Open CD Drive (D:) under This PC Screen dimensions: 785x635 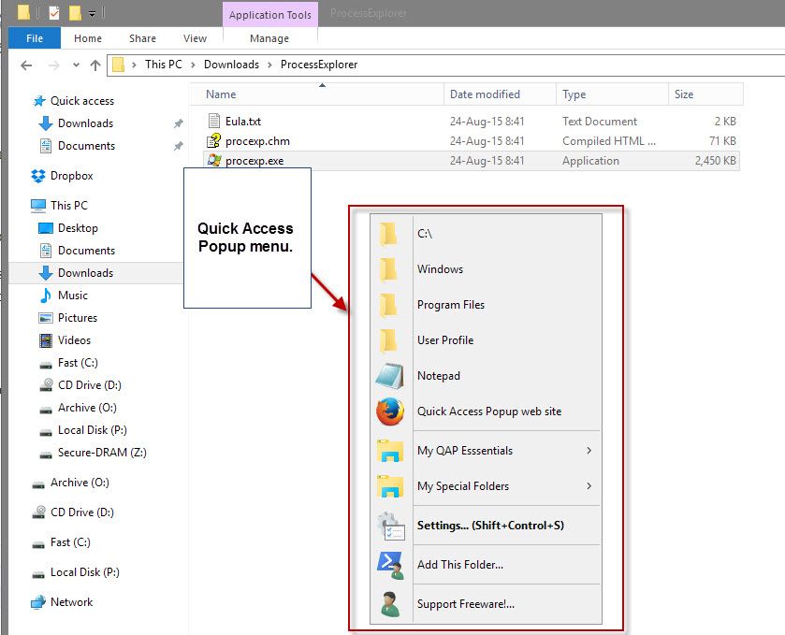(x=90, y=384)
